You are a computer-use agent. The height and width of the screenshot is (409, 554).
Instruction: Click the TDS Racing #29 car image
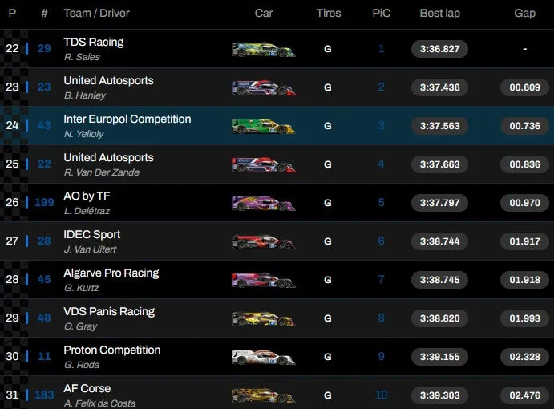coord(263,49)
